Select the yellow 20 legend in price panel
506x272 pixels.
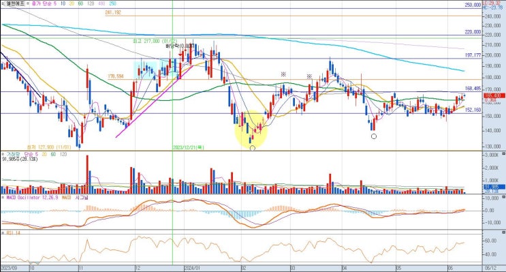pos(72,3)
